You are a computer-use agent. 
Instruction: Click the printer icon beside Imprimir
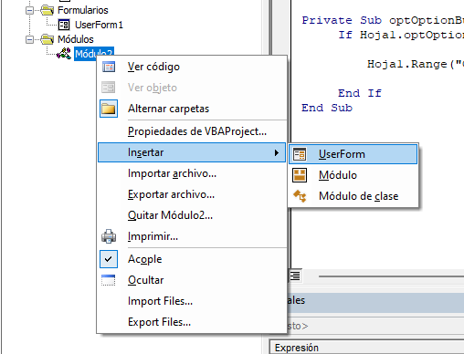click(109, 236)
